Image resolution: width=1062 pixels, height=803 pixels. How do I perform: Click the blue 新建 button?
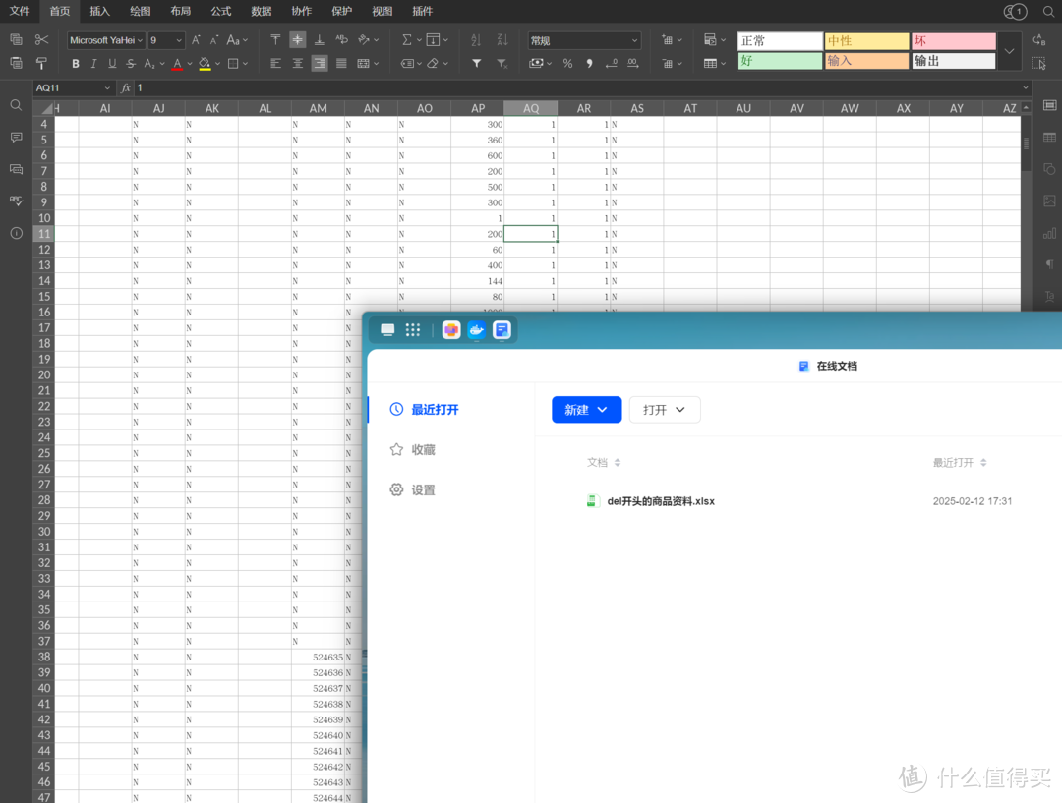point(586,410)
